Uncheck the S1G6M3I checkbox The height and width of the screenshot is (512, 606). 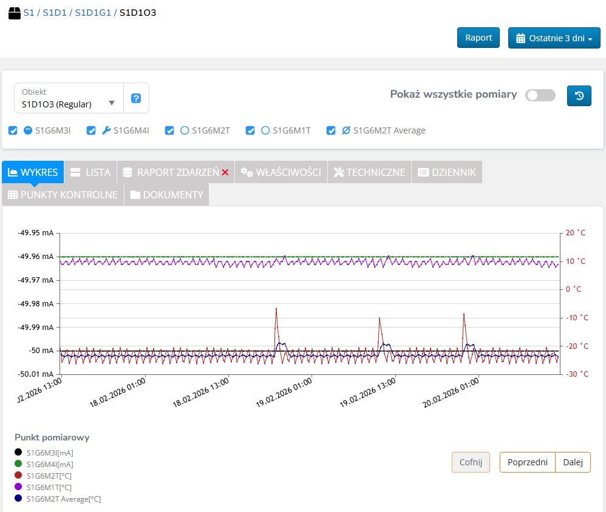point(13,130)
